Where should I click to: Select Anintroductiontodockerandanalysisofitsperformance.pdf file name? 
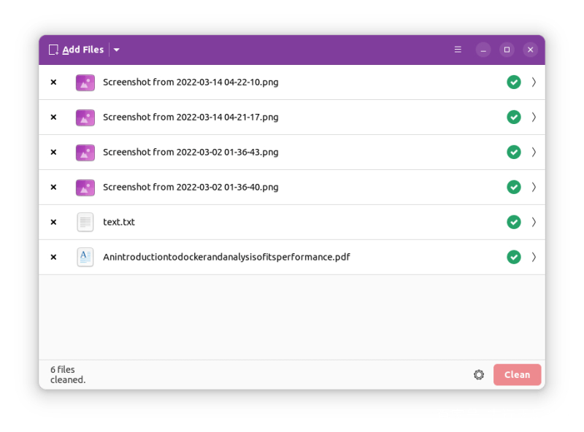226,257
